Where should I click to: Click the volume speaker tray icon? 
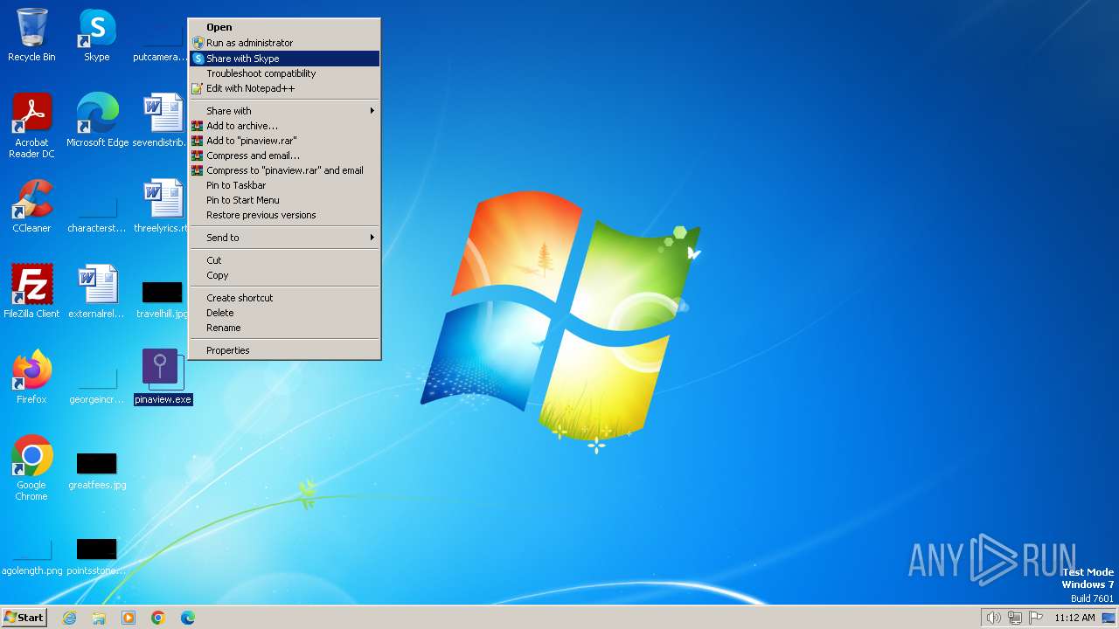pos(993,618)
